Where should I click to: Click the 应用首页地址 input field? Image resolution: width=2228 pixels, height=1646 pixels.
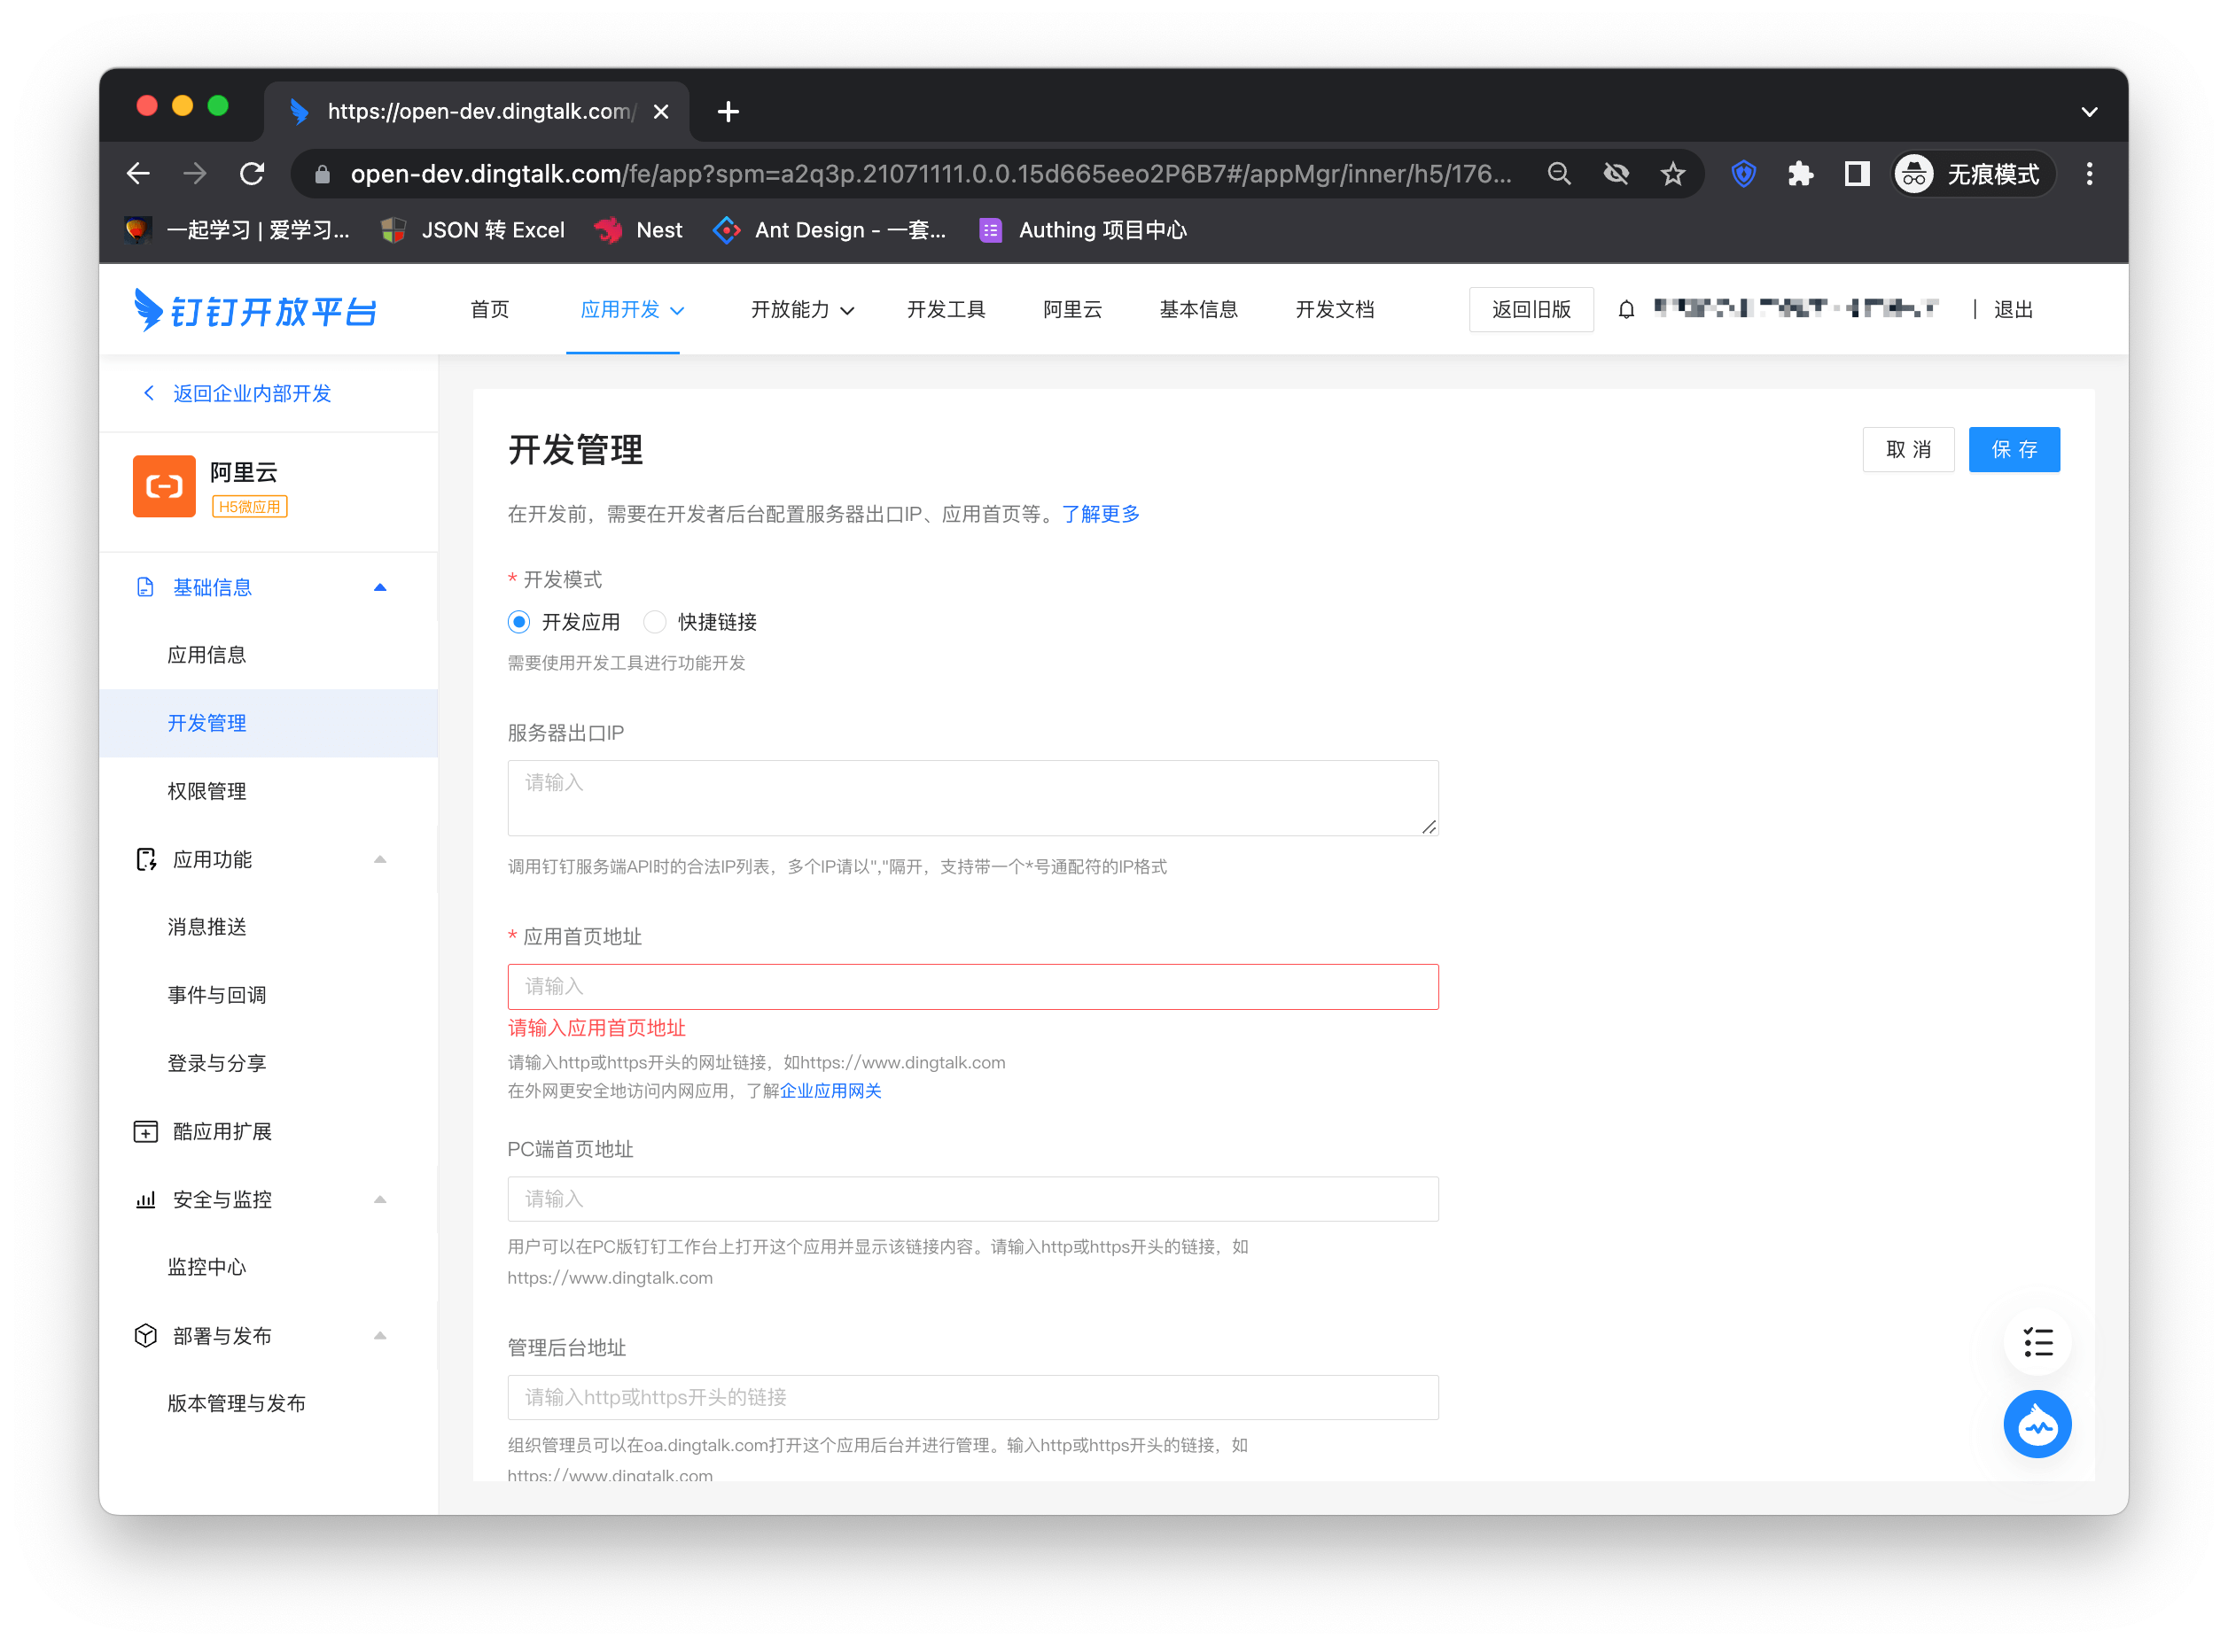click(972, 986)
